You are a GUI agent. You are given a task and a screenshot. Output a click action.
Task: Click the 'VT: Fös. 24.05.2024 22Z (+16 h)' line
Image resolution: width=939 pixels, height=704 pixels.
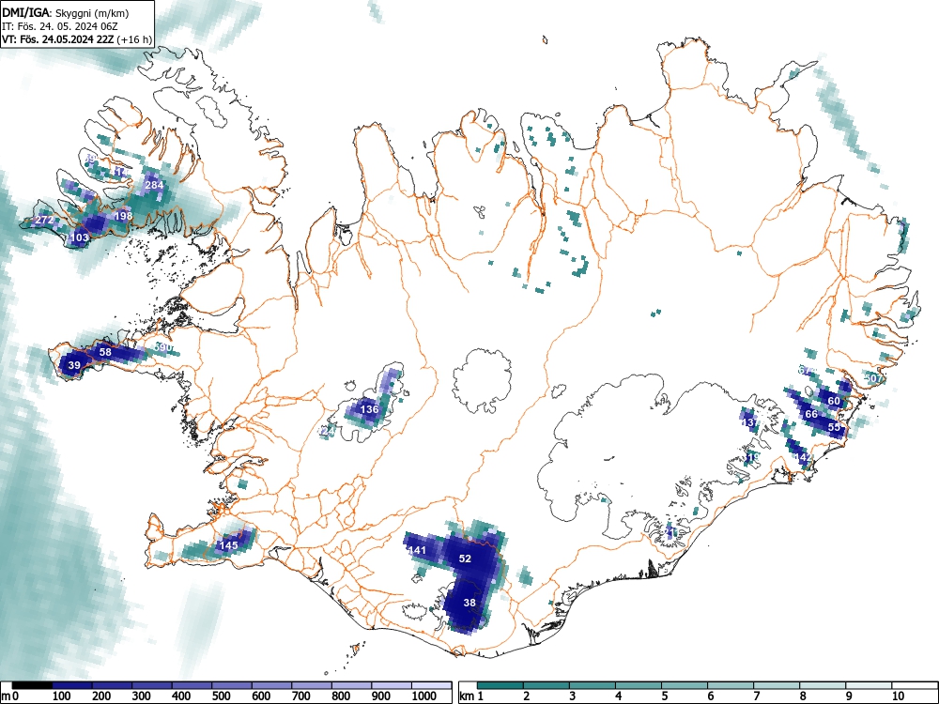(x=77, y=39)
